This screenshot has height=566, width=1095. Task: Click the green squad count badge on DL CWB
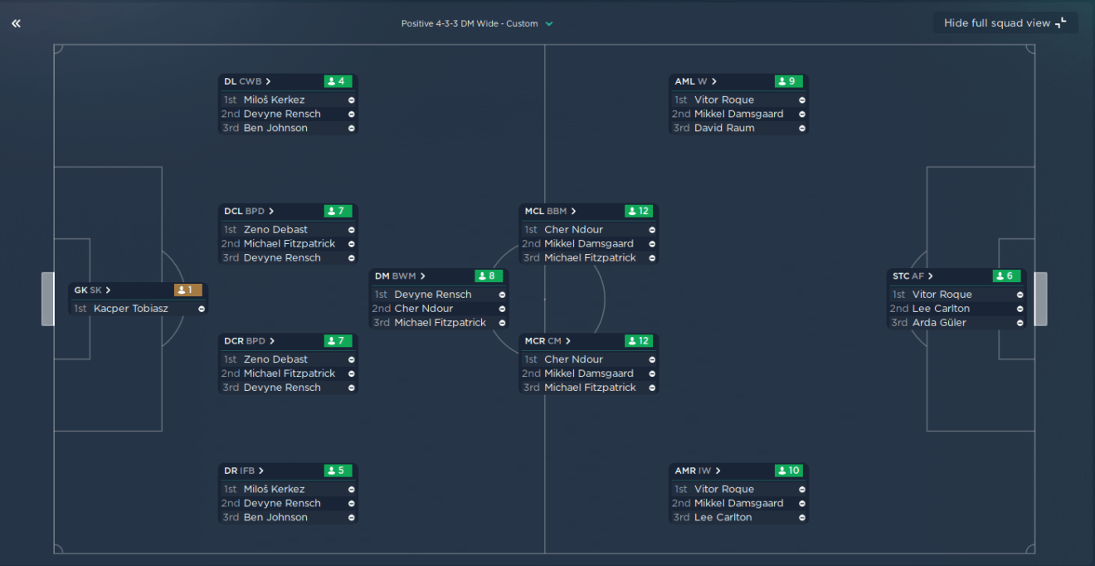339,81
